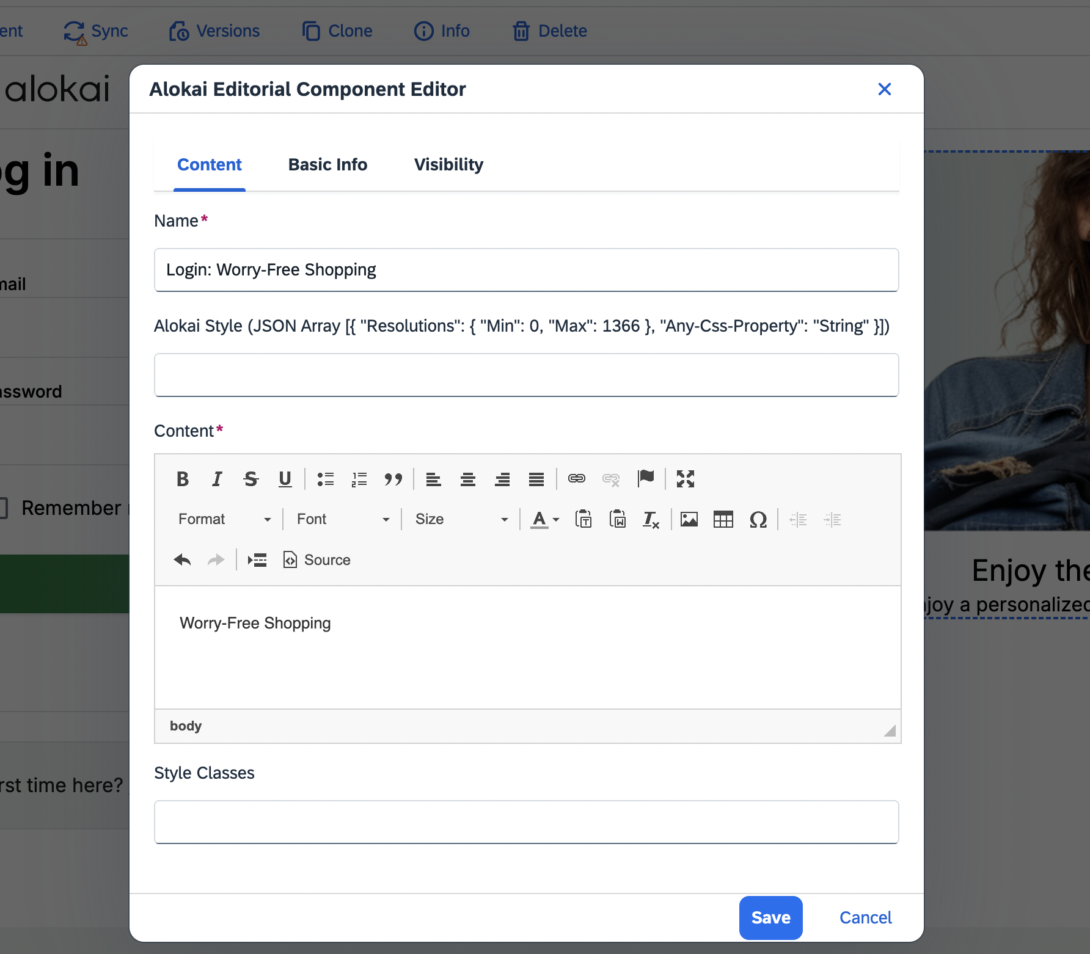Cancel the component editor
Image resolution: width=1090 pixels, height=954 pixels.
click(x=865, y=917)
